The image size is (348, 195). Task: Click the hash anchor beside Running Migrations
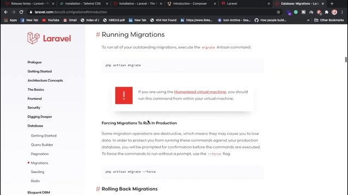point(98,35)
